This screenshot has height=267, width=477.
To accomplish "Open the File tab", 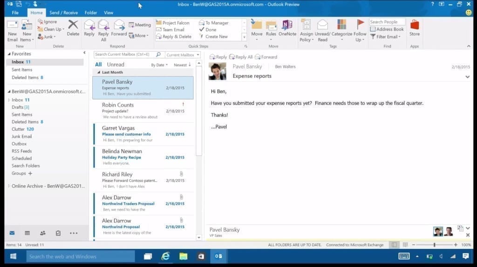I will coord(15,13).
